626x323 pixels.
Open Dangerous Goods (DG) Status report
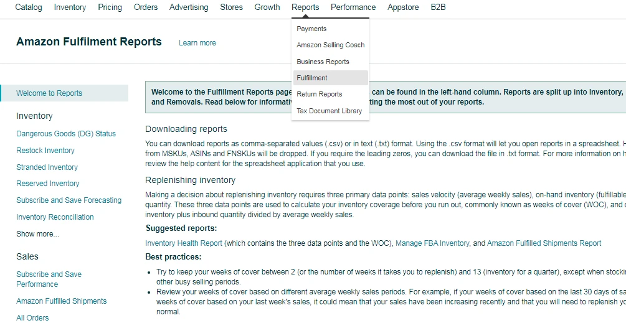click(66, 134)
